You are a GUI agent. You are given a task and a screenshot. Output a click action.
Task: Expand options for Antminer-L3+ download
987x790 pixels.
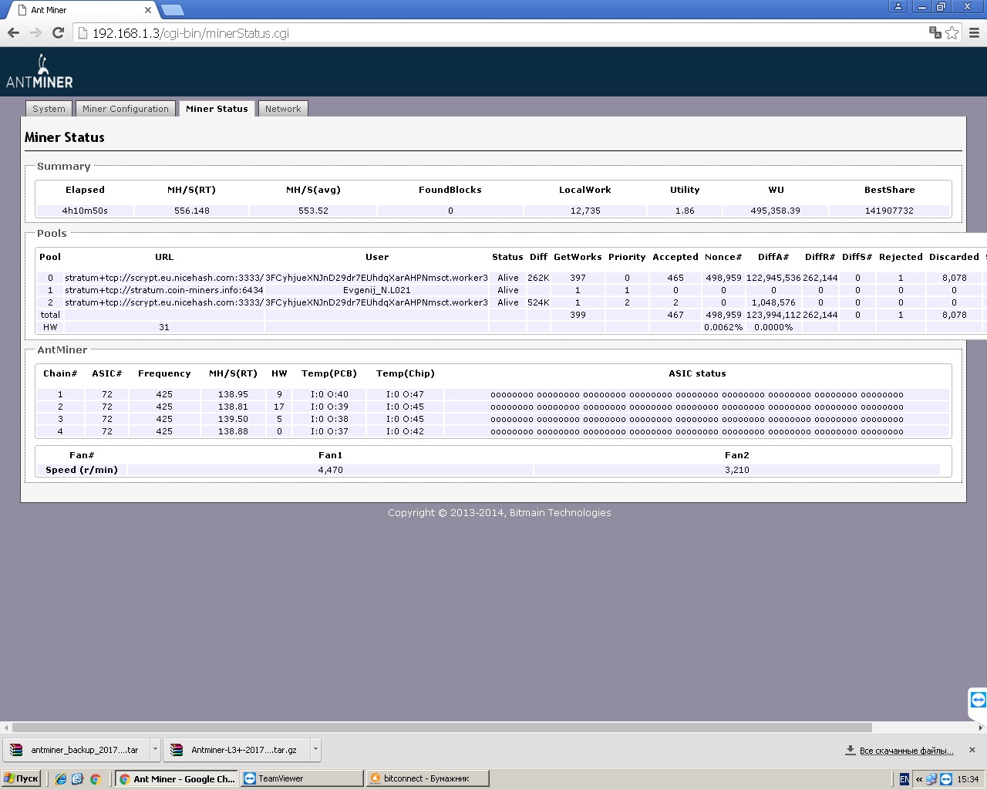[315, 749]
